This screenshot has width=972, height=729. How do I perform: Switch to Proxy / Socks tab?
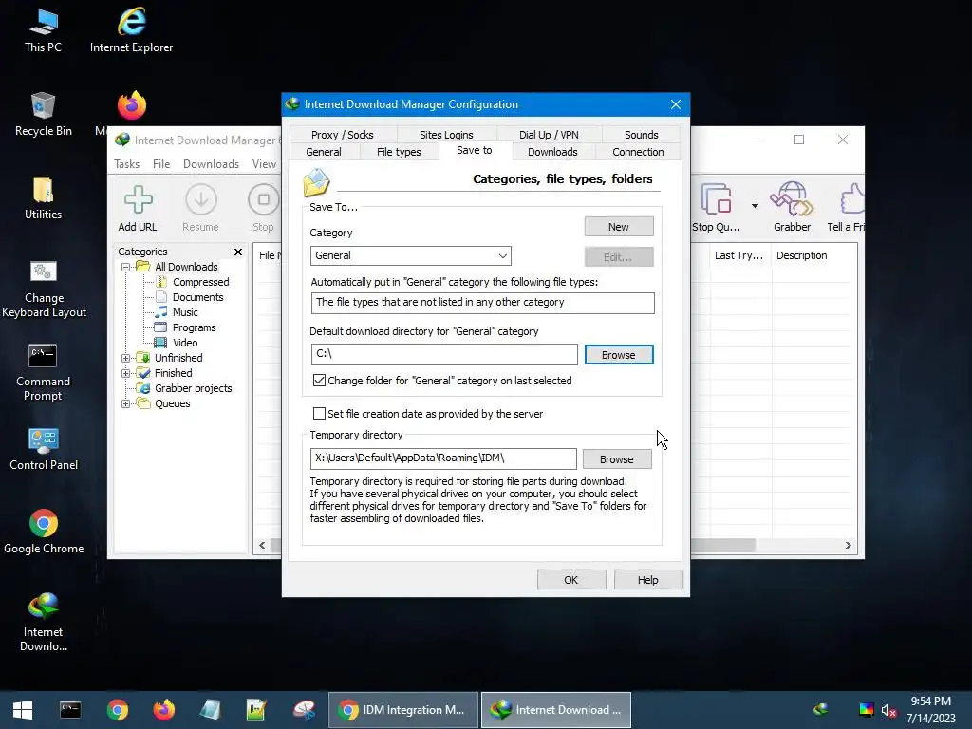[342, 135]
